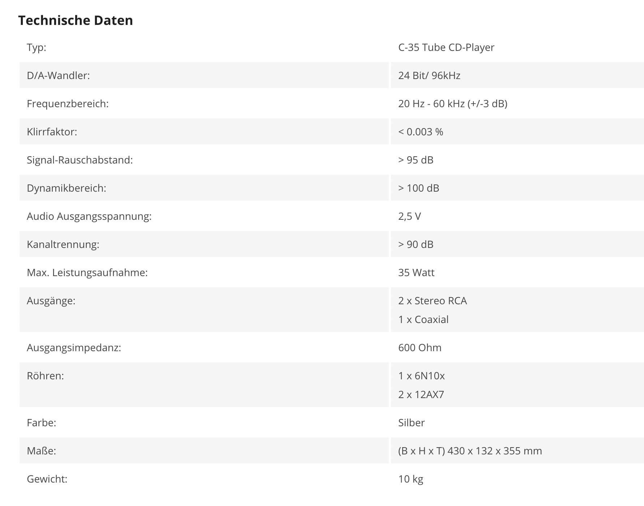644x506 pixels.
Task: Select the Frequenzbereich label
Action: [x=68, y=104]
